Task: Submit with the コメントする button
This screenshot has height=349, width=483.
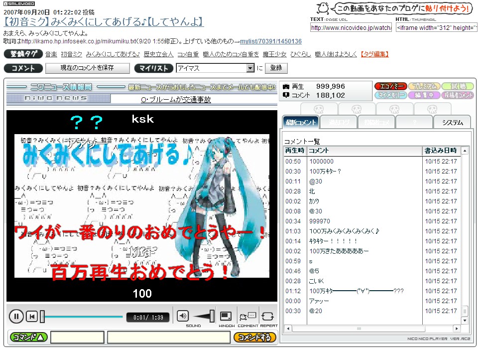Action: [x=254, y=338]
